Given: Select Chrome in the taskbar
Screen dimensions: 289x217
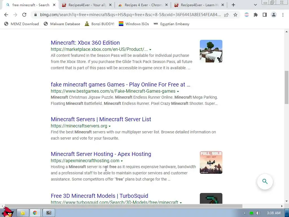Looking at the screenshot, I should click(x=35, y=213).
